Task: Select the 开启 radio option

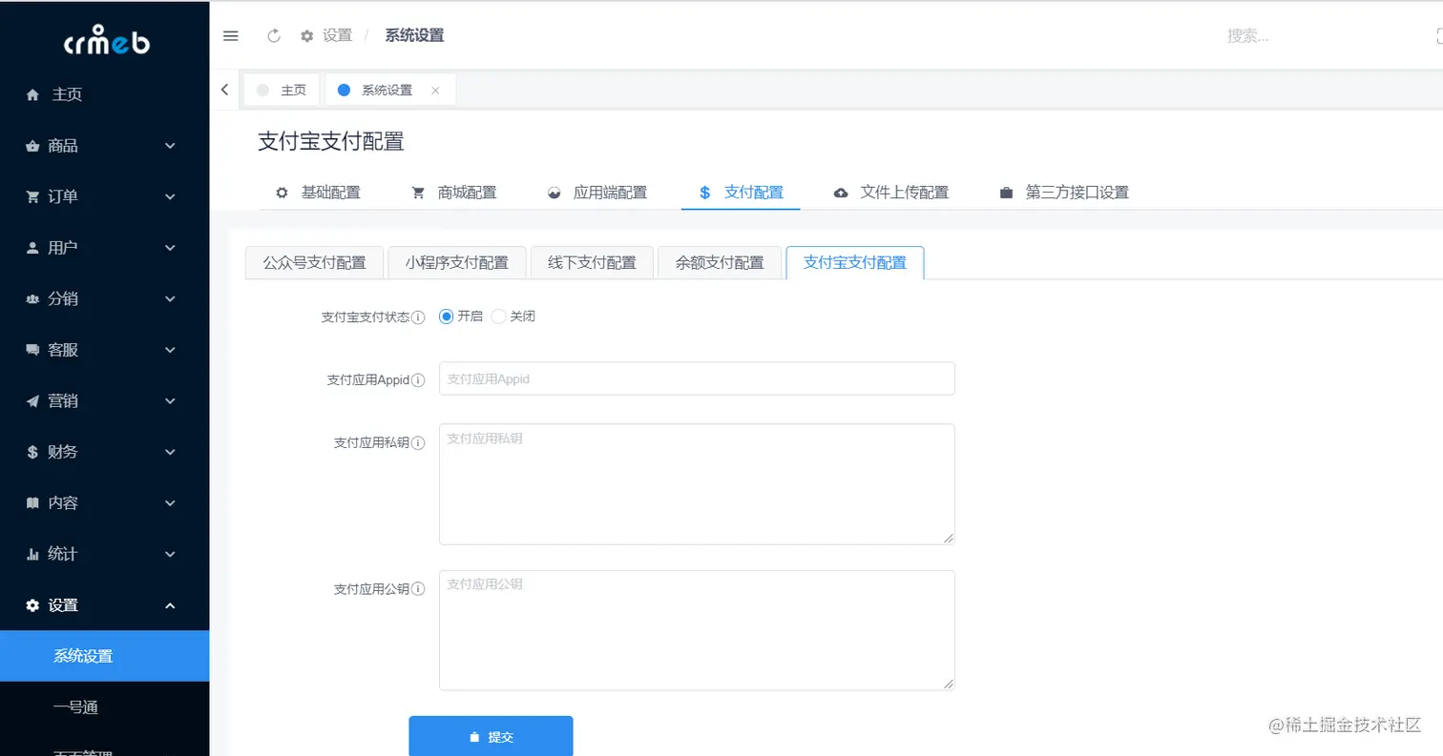Action: [x=446, y=317]
